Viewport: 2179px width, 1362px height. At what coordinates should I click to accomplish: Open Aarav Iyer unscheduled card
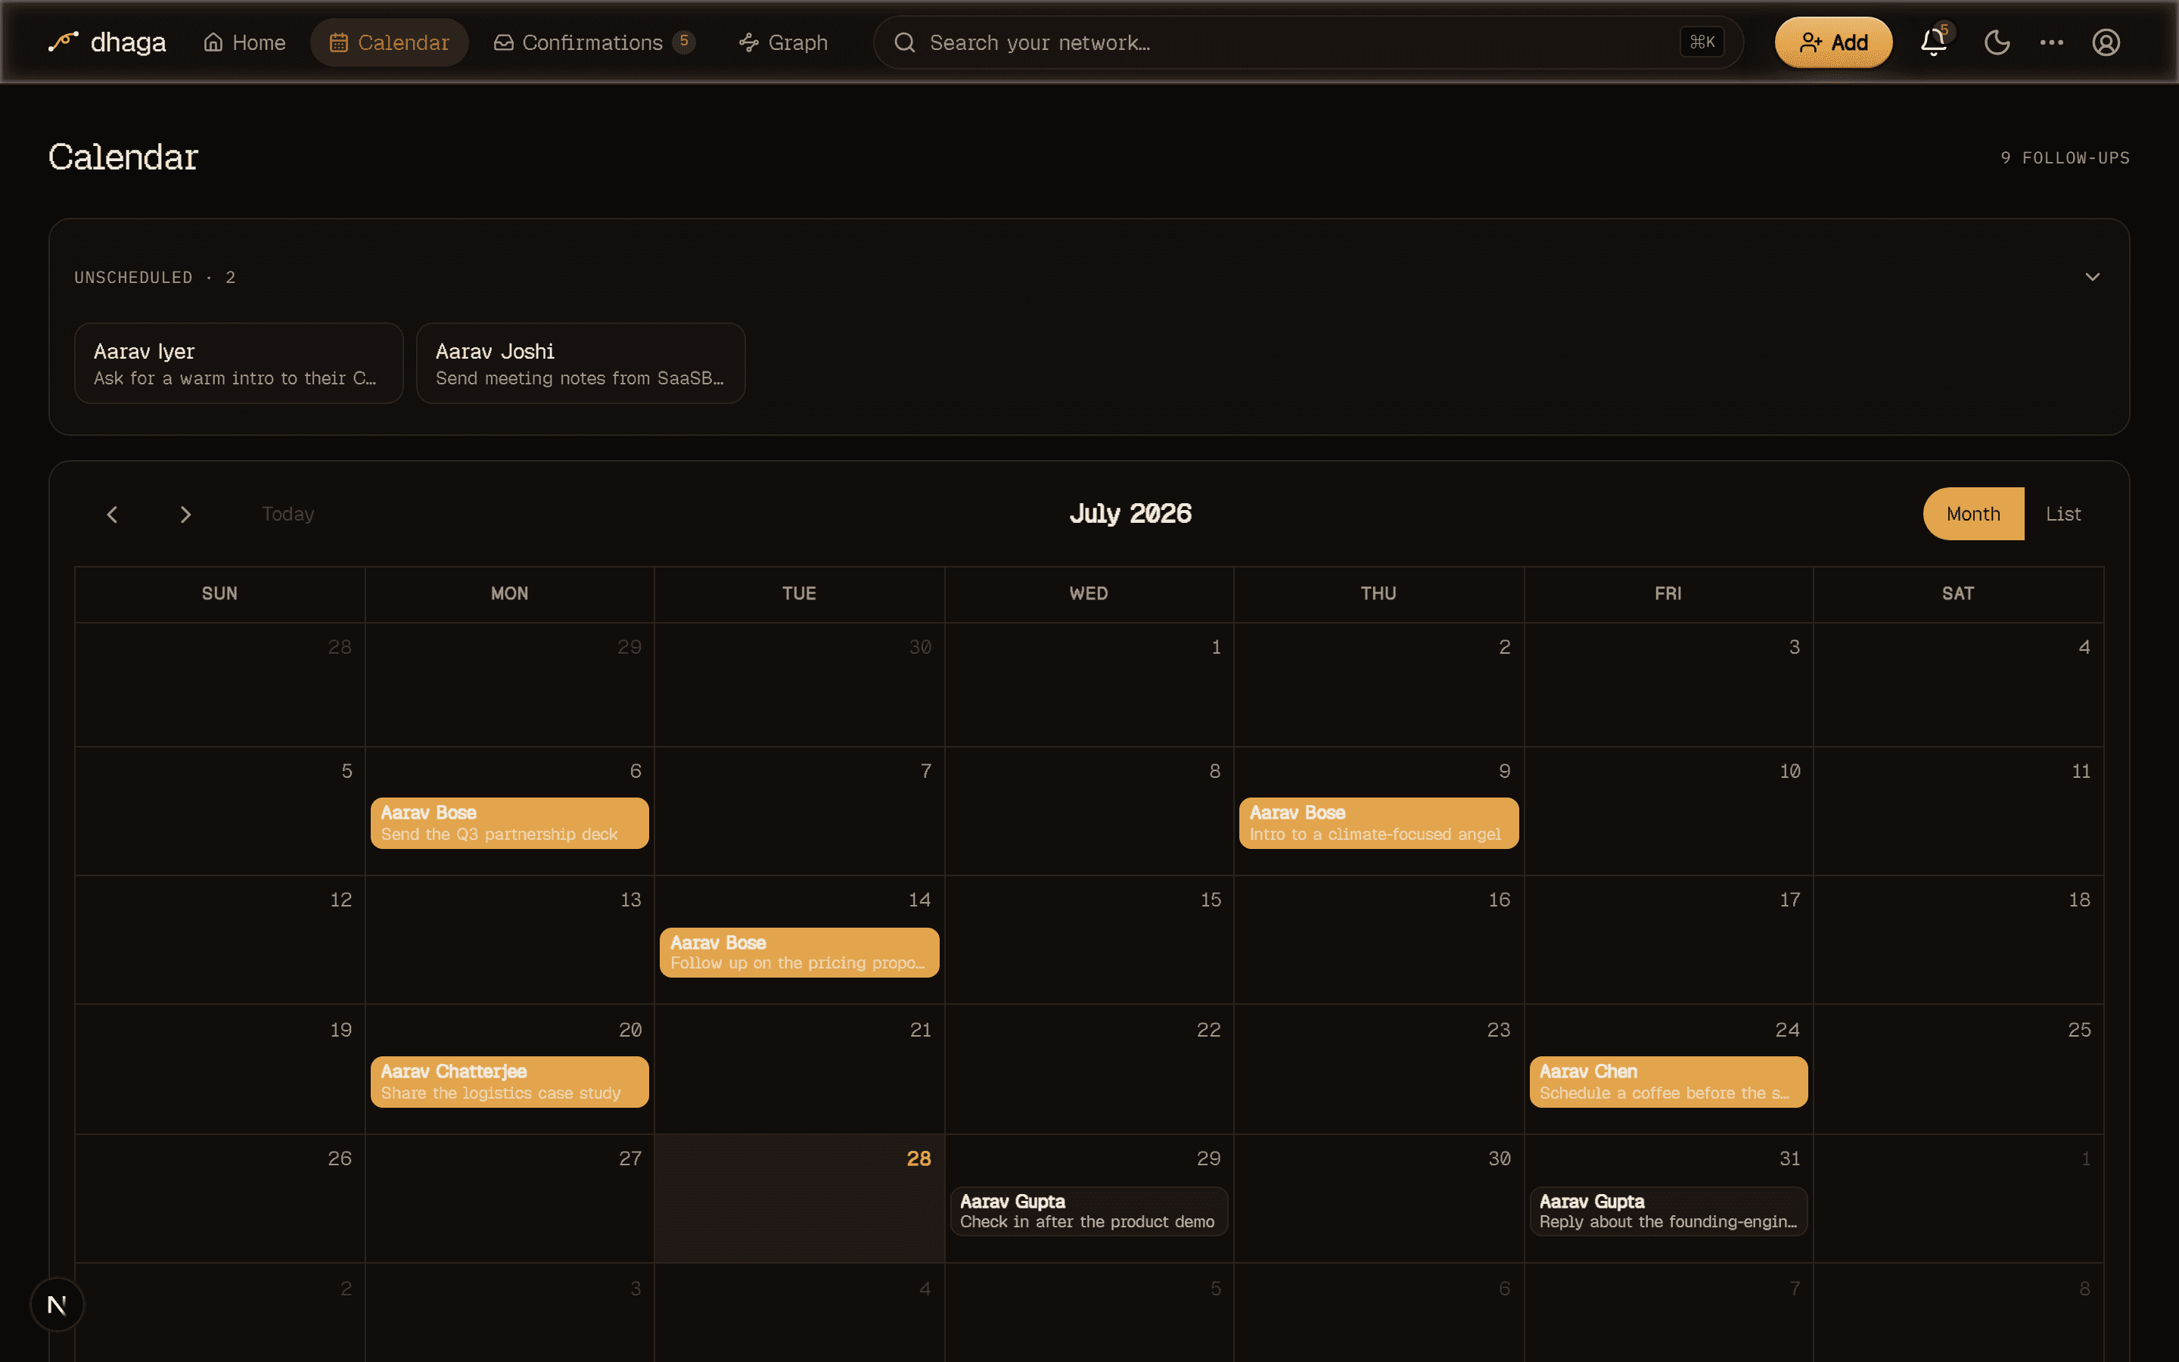point(238,363)
